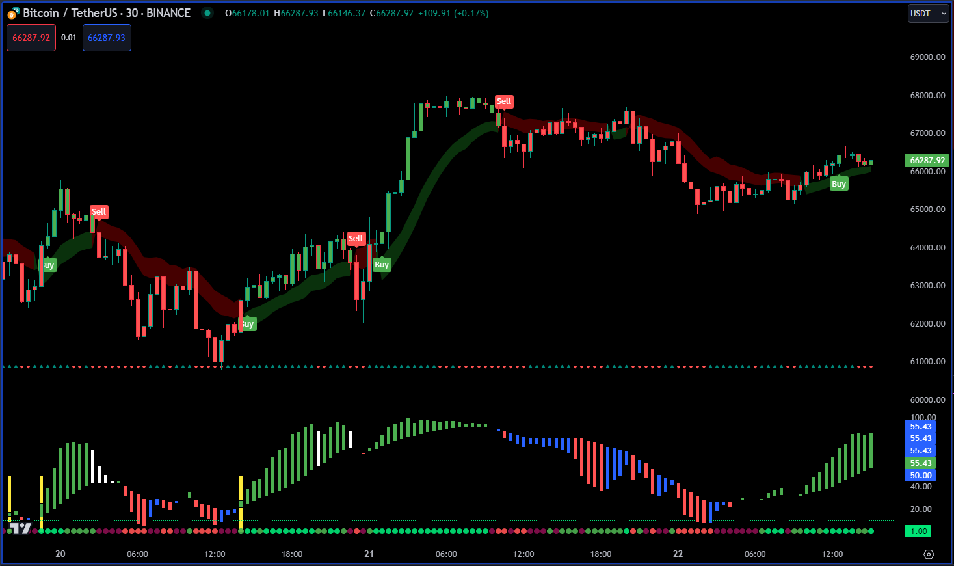The image size is (954, 566).
Task: Click the Buy signal label near 63500
Action: click(x=382, y=265)
